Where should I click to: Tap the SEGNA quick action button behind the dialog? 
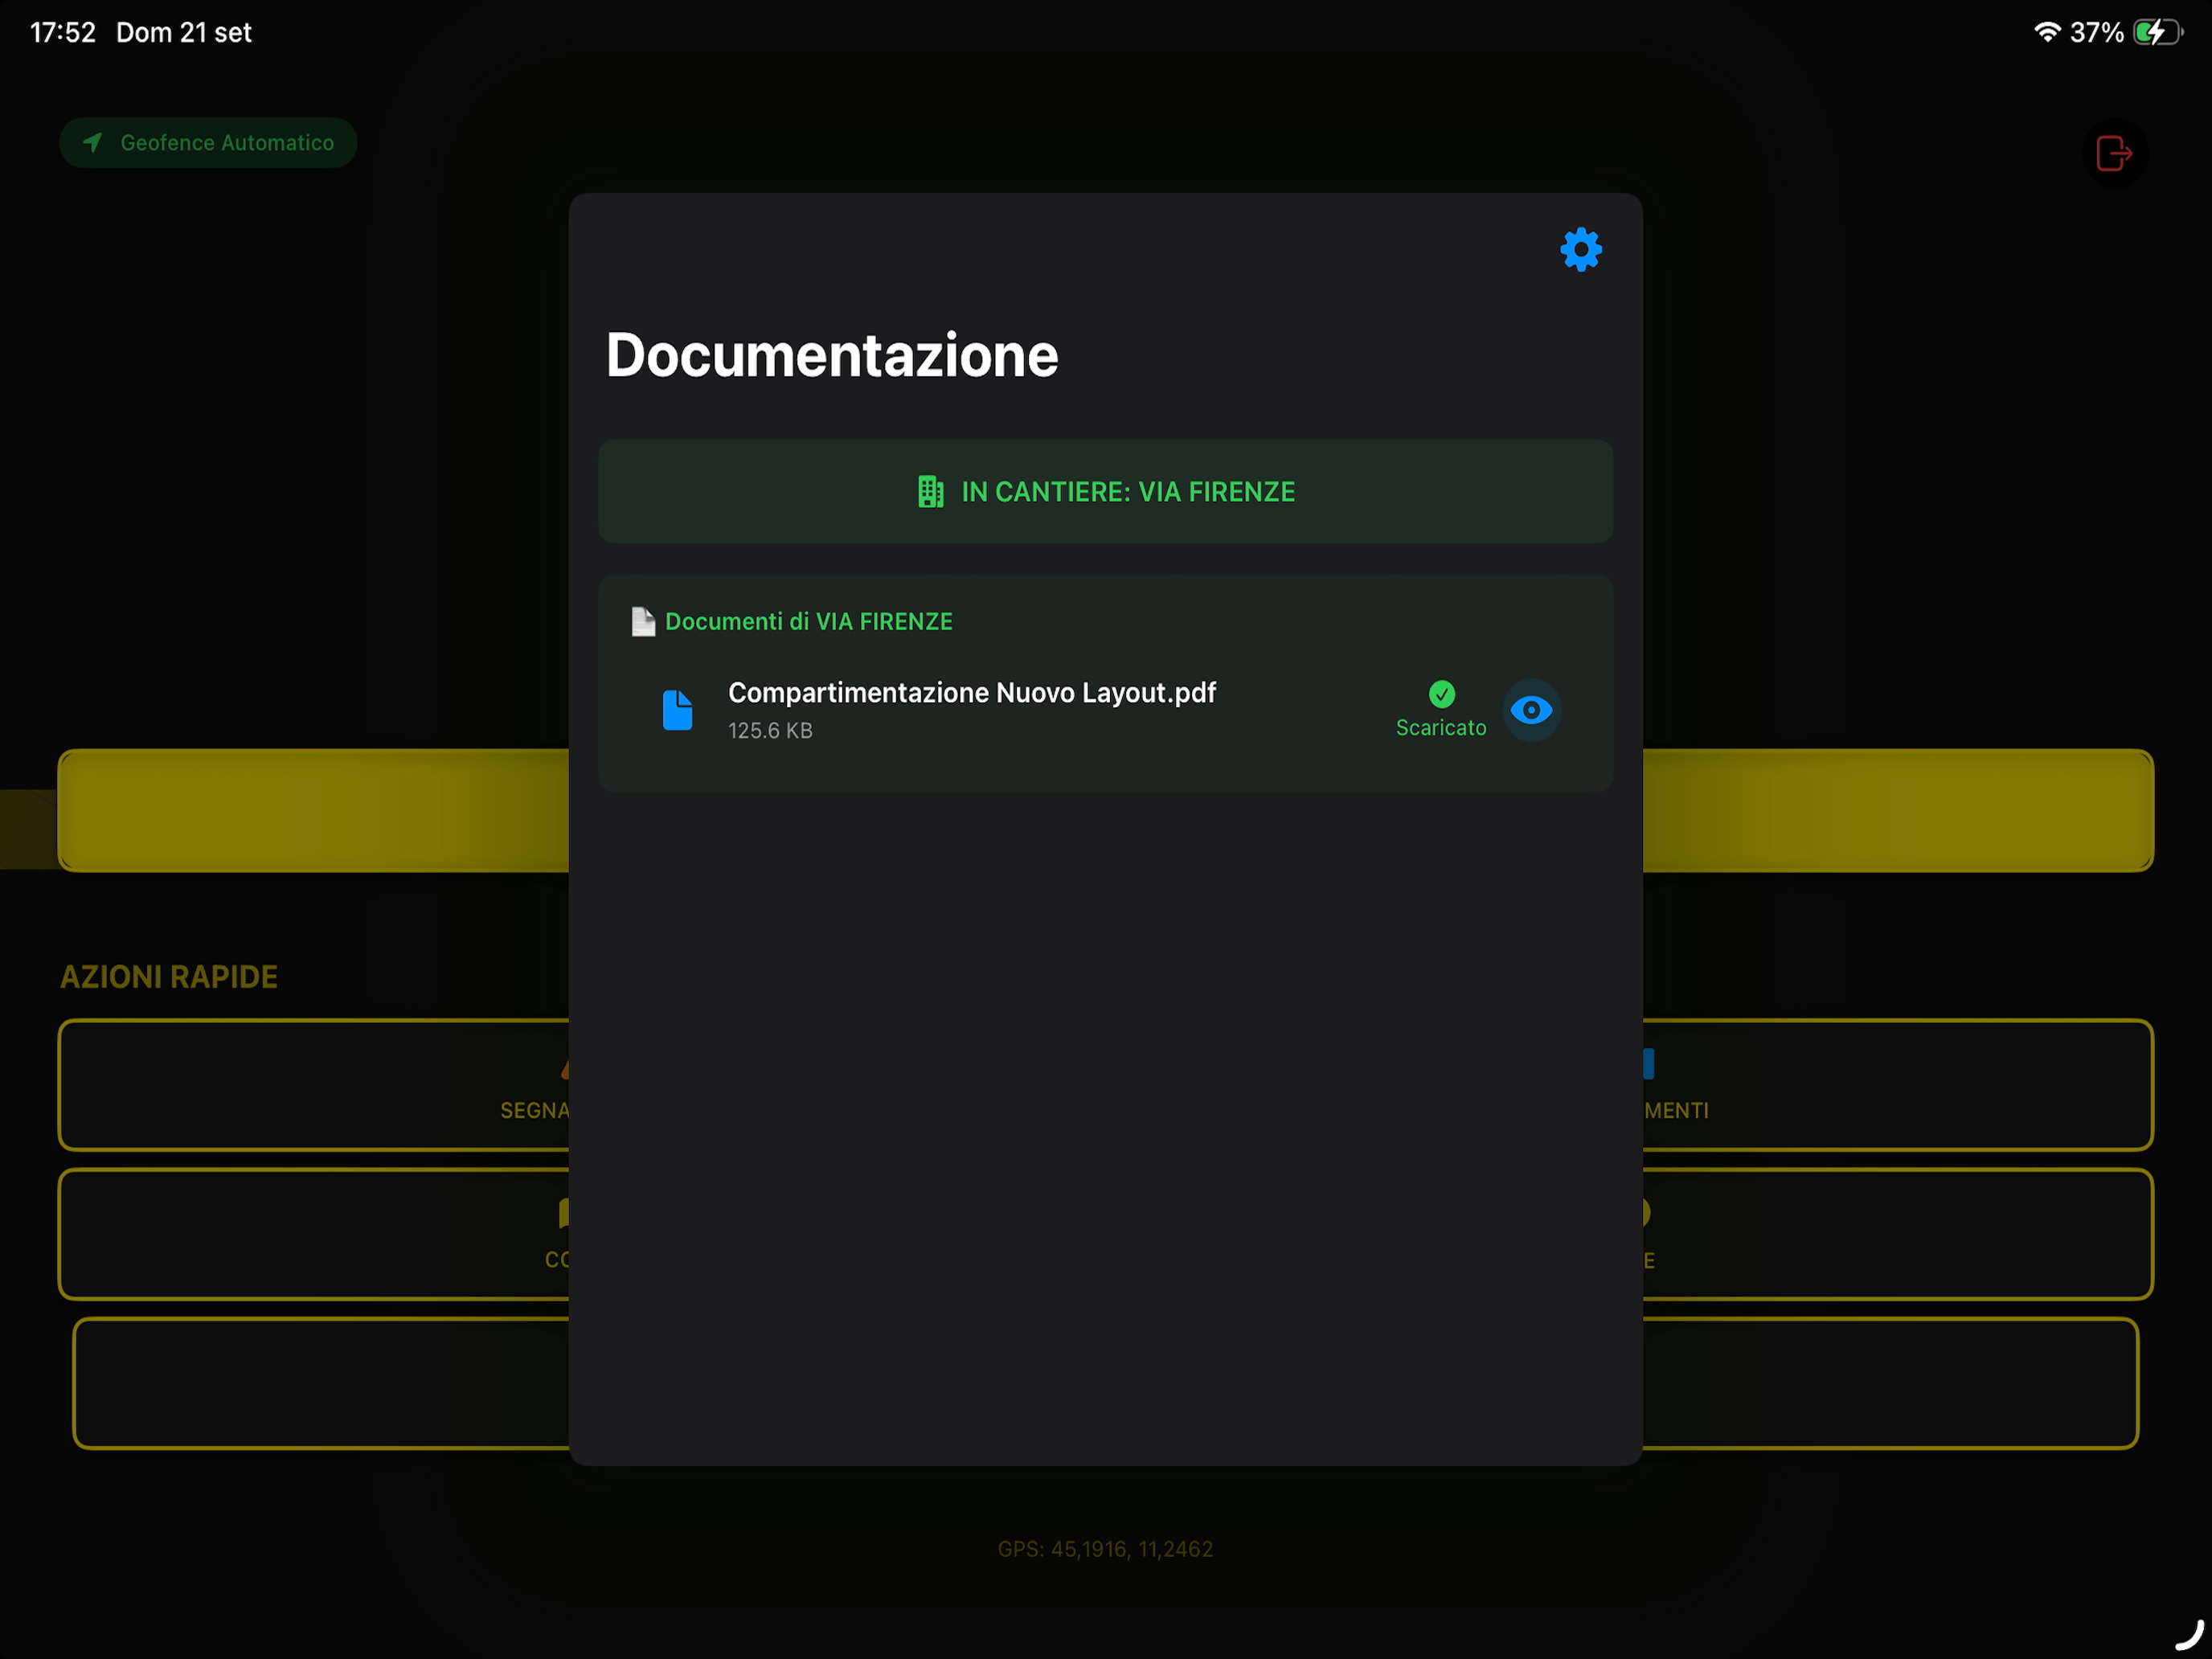[314, 1085]
